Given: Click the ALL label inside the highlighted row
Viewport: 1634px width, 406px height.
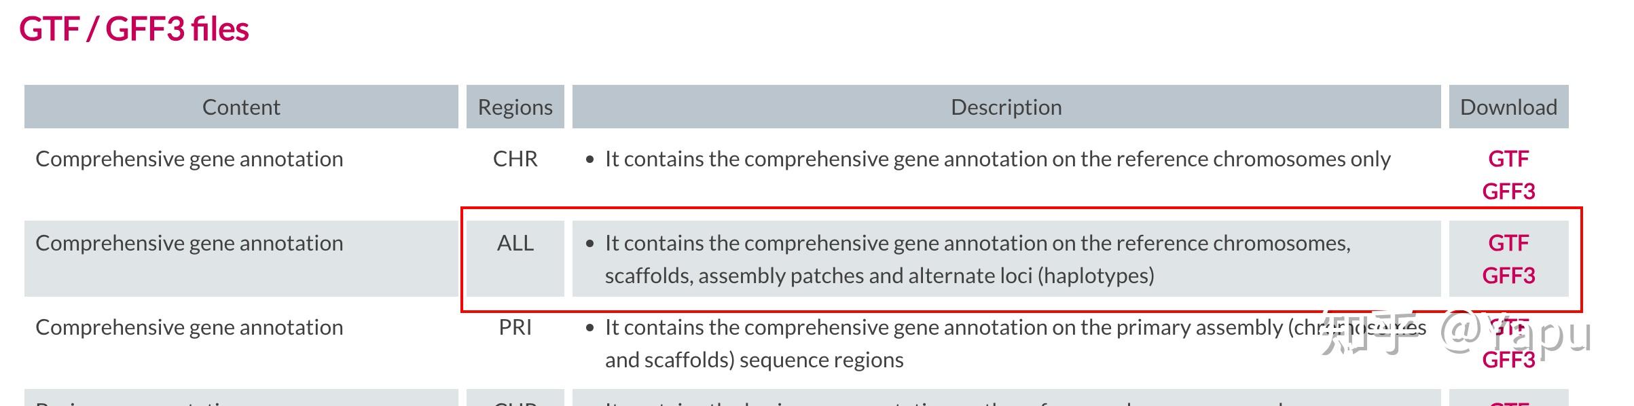Looking at the screenshot, I should coord(514,243).
